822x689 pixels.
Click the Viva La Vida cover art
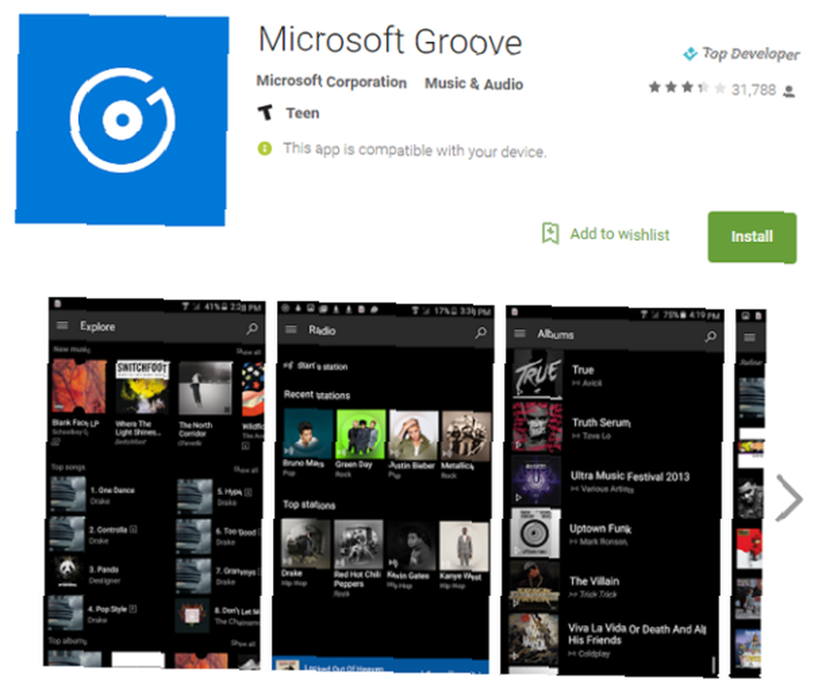click(533, 640)
